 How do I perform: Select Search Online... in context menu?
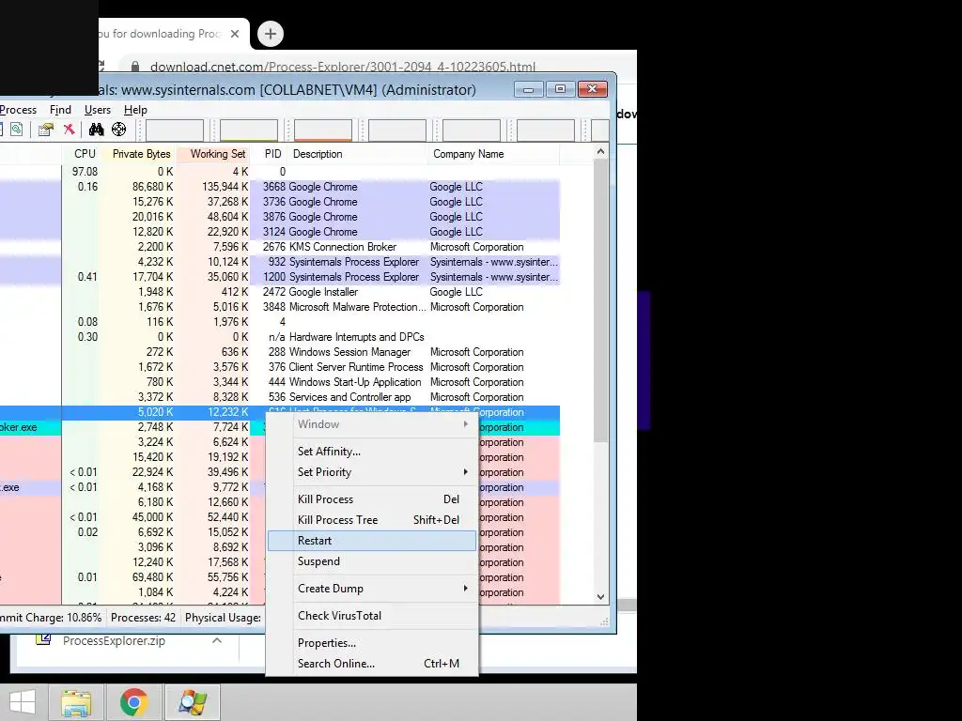[x=372, y=664]
